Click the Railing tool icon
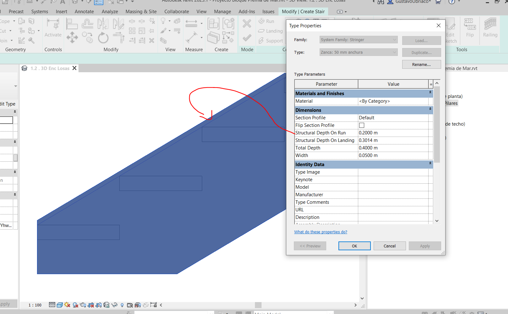This screenshot has width=508, height=314. pyautogui.click(x=490, y=24)
